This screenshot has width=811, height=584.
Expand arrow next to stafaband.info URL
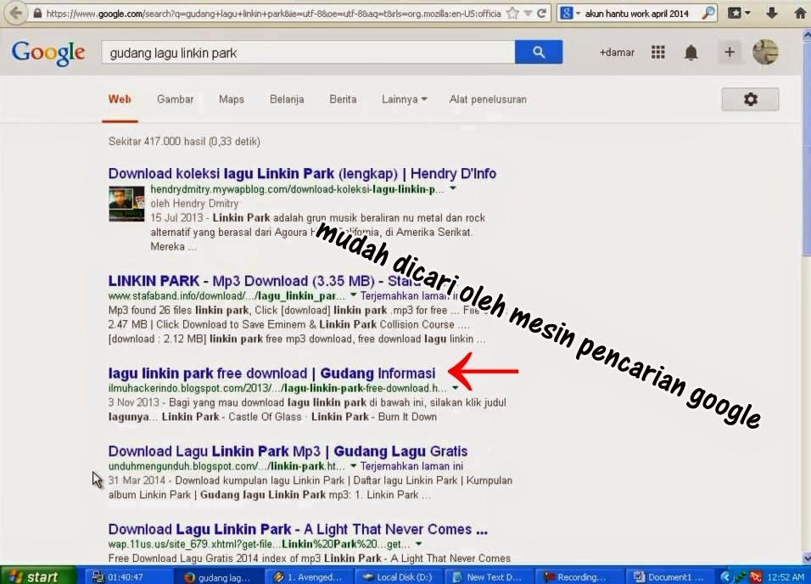click(x=353, y=295)
